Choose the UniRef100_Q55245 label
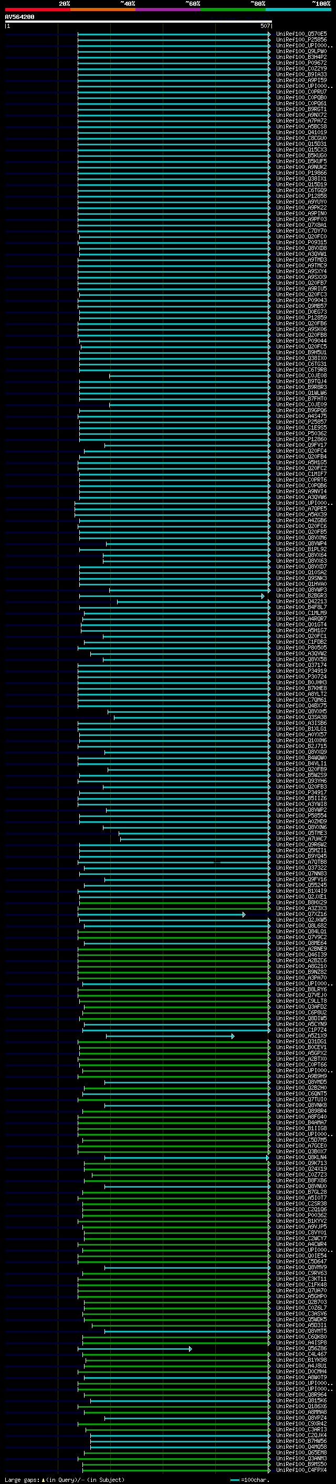The image size is (336, 1484). (x=301, y=885)
